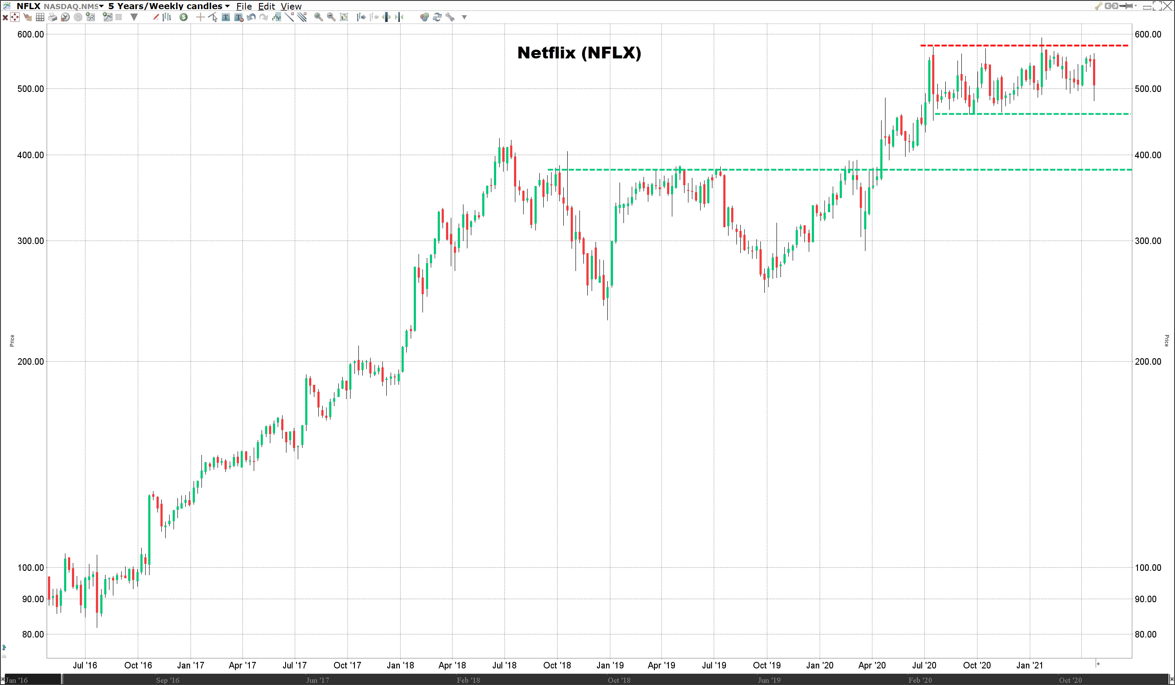Click the chart window icon at top-left

pyautogui.click(x=7, y=6)
